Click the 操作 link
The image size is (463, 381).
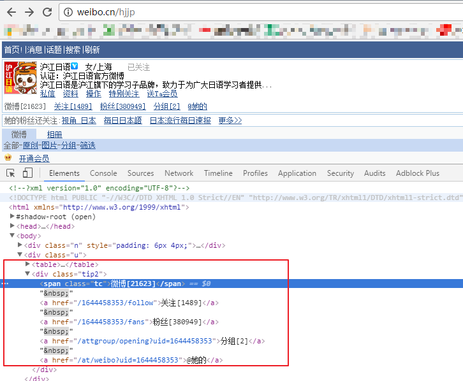94,94
